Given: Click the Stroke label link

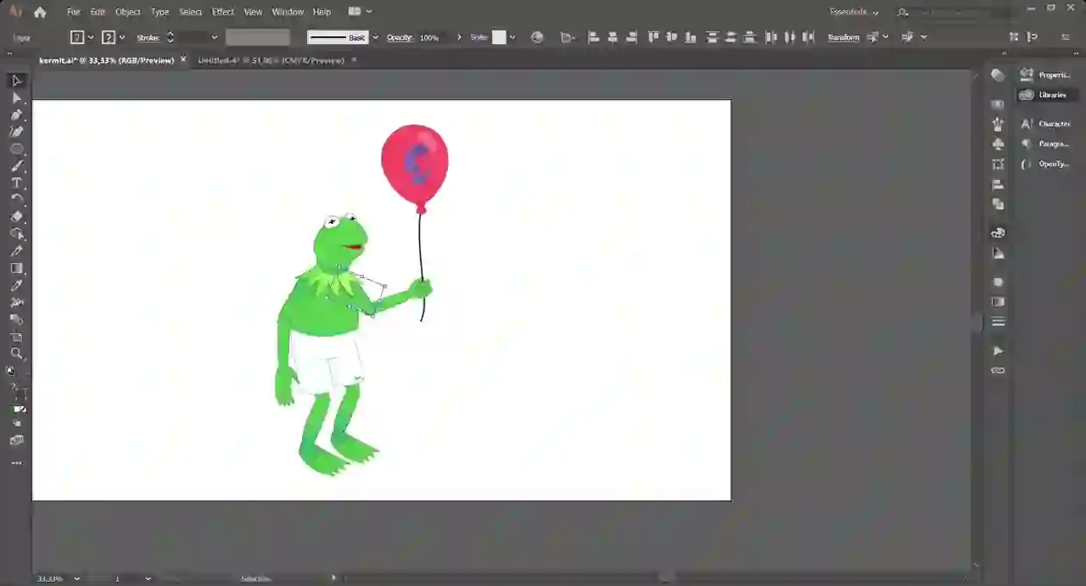Looking at the screenshot, I should [x=148, y=37].
